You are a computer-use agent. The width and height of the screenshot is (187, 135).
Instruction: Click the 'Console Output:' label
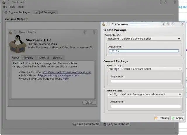tap(16, 19)
